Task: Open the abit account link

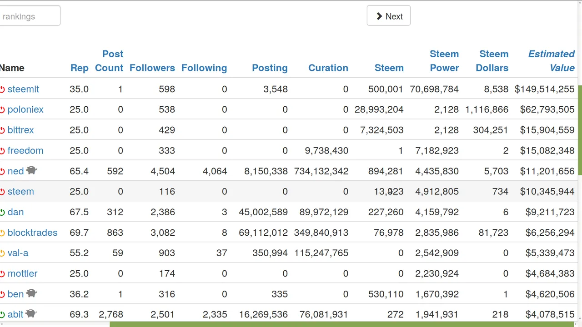Action: [x=15, y=314]
